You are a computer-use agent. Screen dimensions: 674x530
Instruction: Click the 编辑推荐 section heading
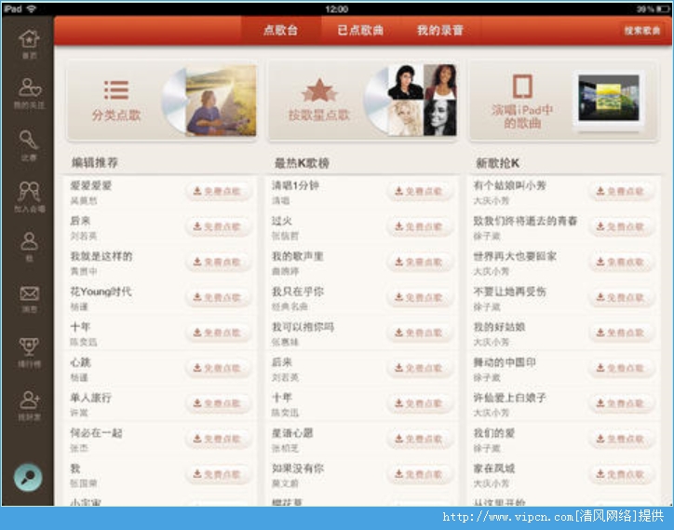(x=95, y=163)
